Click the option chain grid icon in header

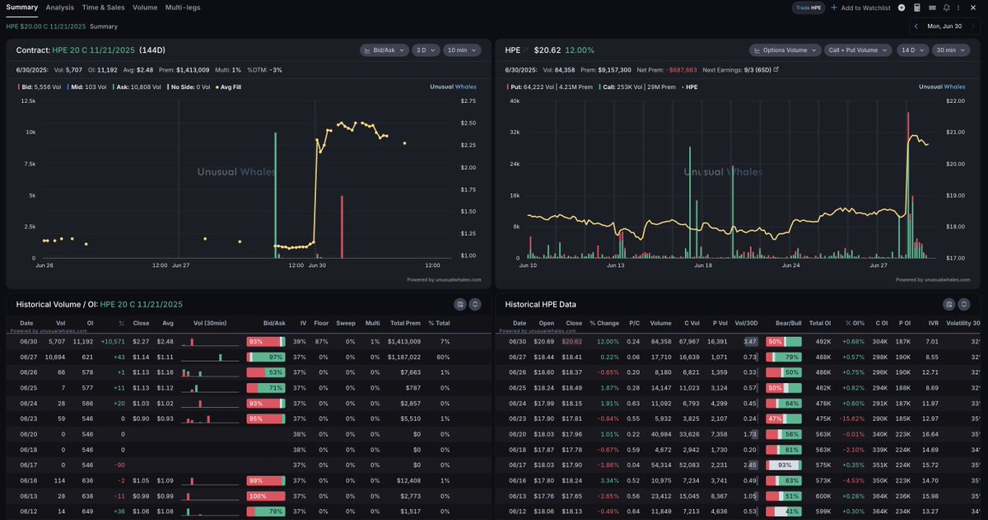point(932,7)
